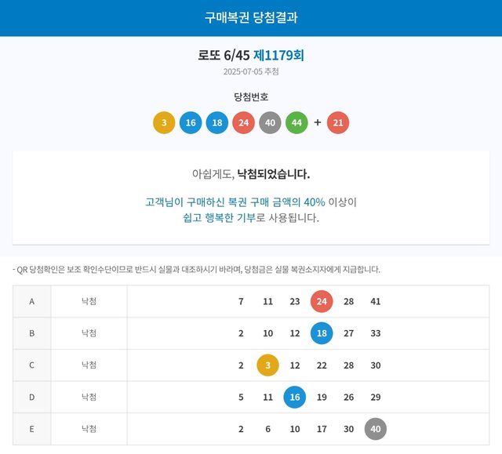Click the 낙첨되었습니다 result message
The width and height of the screenshot is (502, 454).
tap(274, 174)
